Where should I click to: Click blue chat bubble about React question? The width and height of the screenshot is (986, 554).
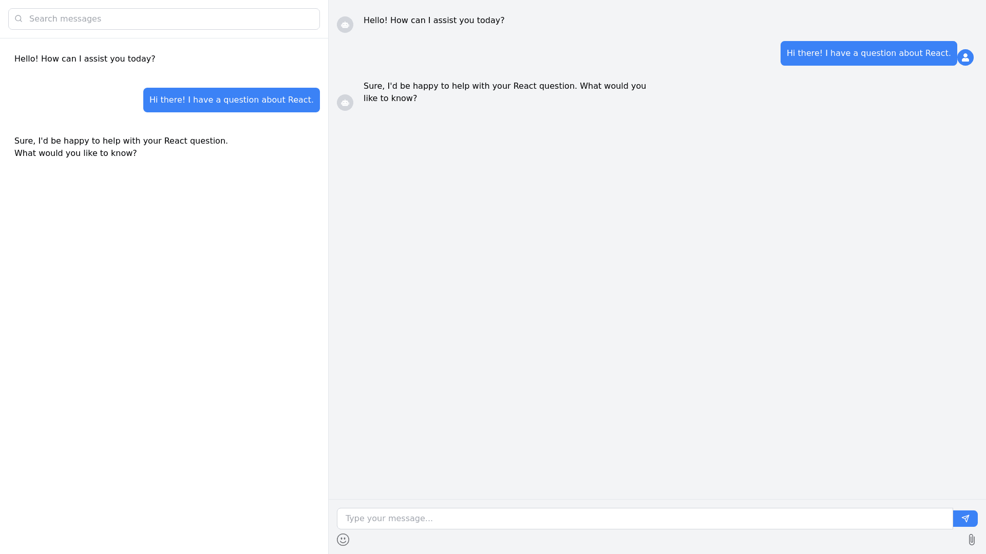point(868,53)
